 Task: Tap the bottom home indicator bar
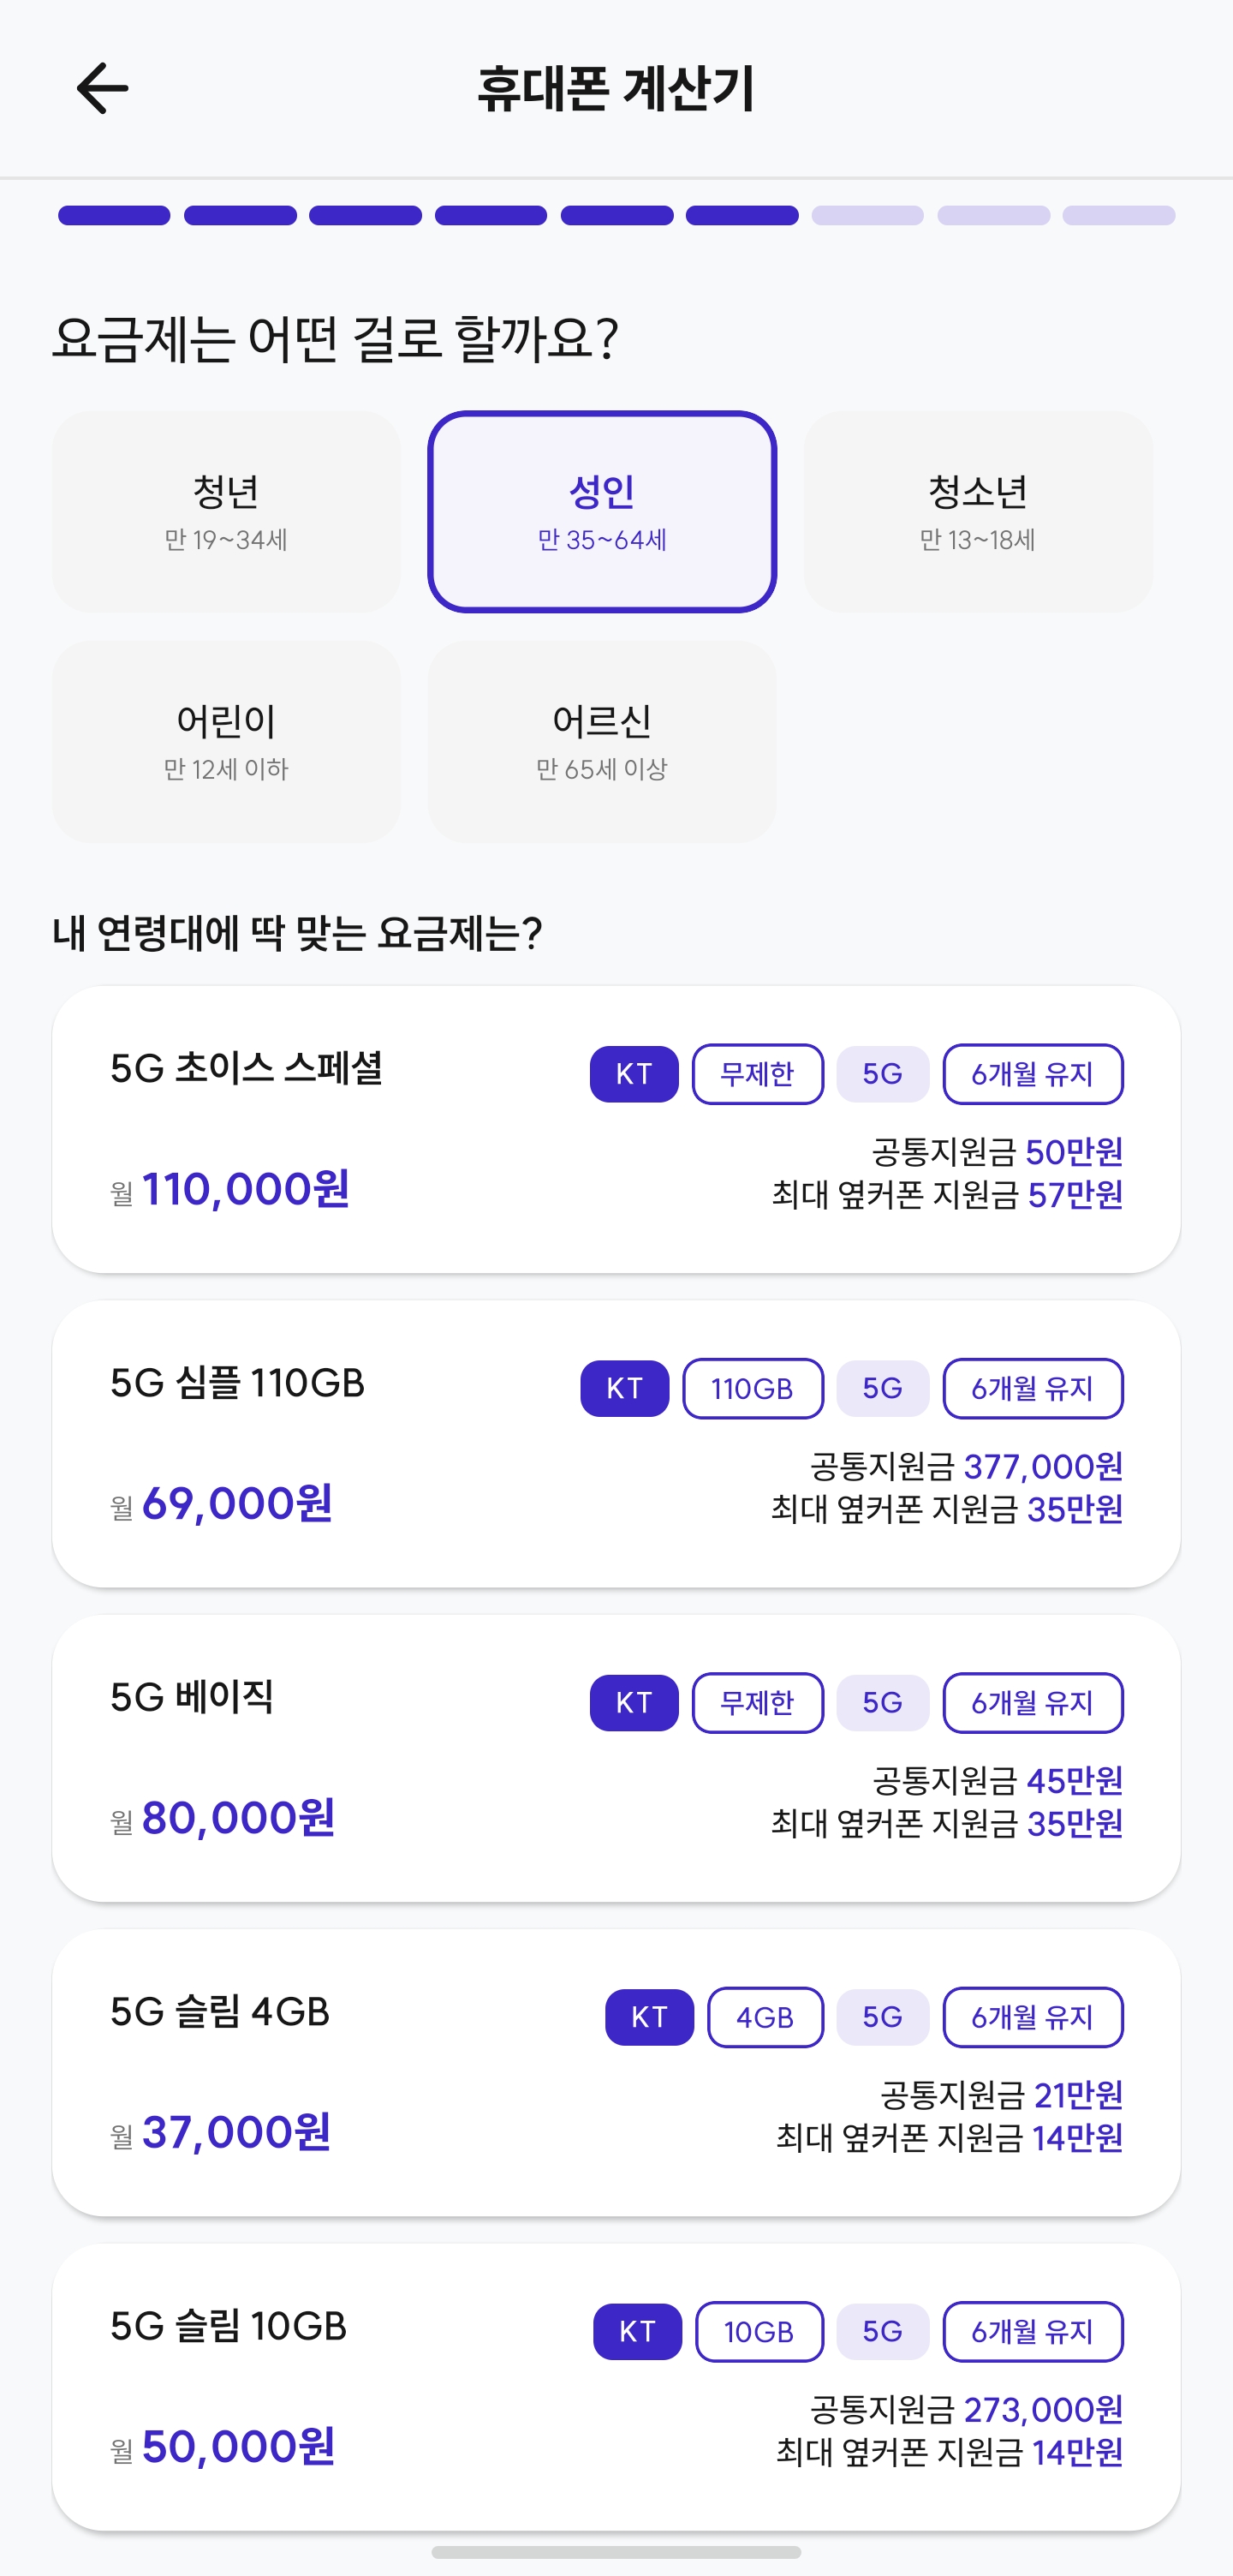(x=616, y=2551)
